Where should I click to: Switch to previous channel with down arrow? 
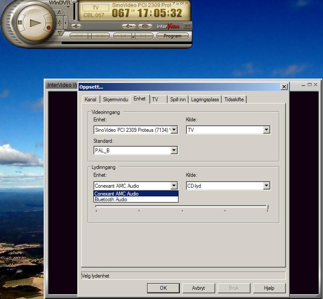tap(60, 31)
